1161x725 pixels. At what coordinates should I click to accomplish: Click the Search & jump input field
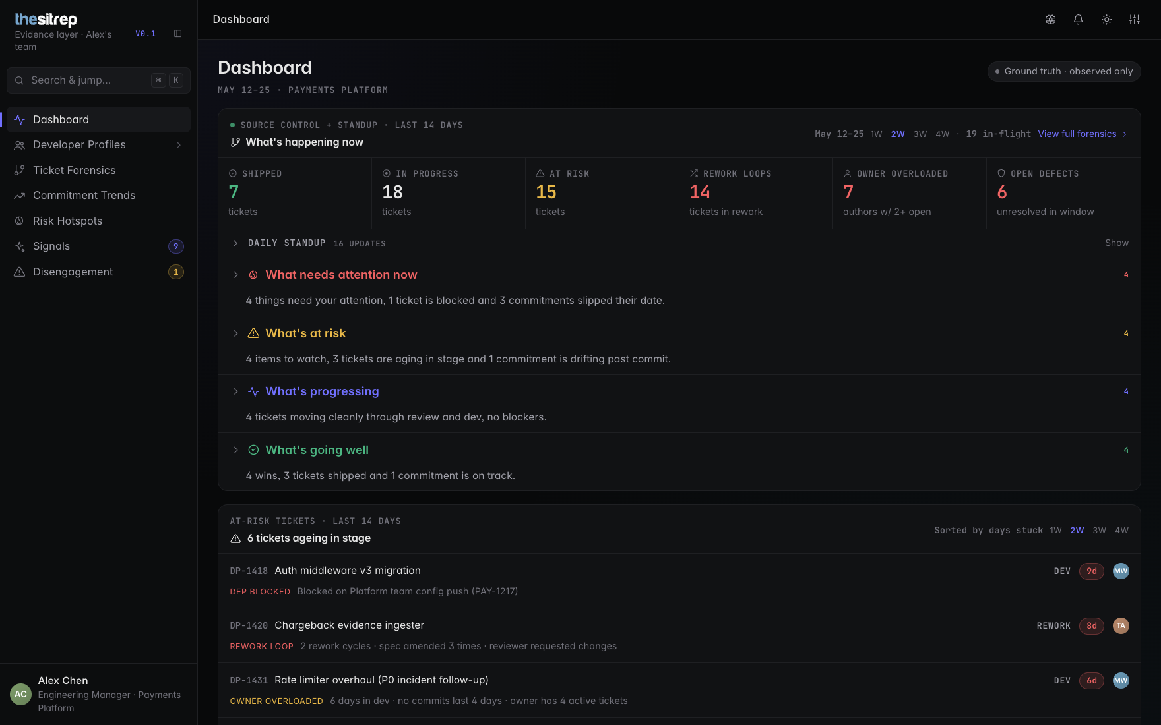98,80
